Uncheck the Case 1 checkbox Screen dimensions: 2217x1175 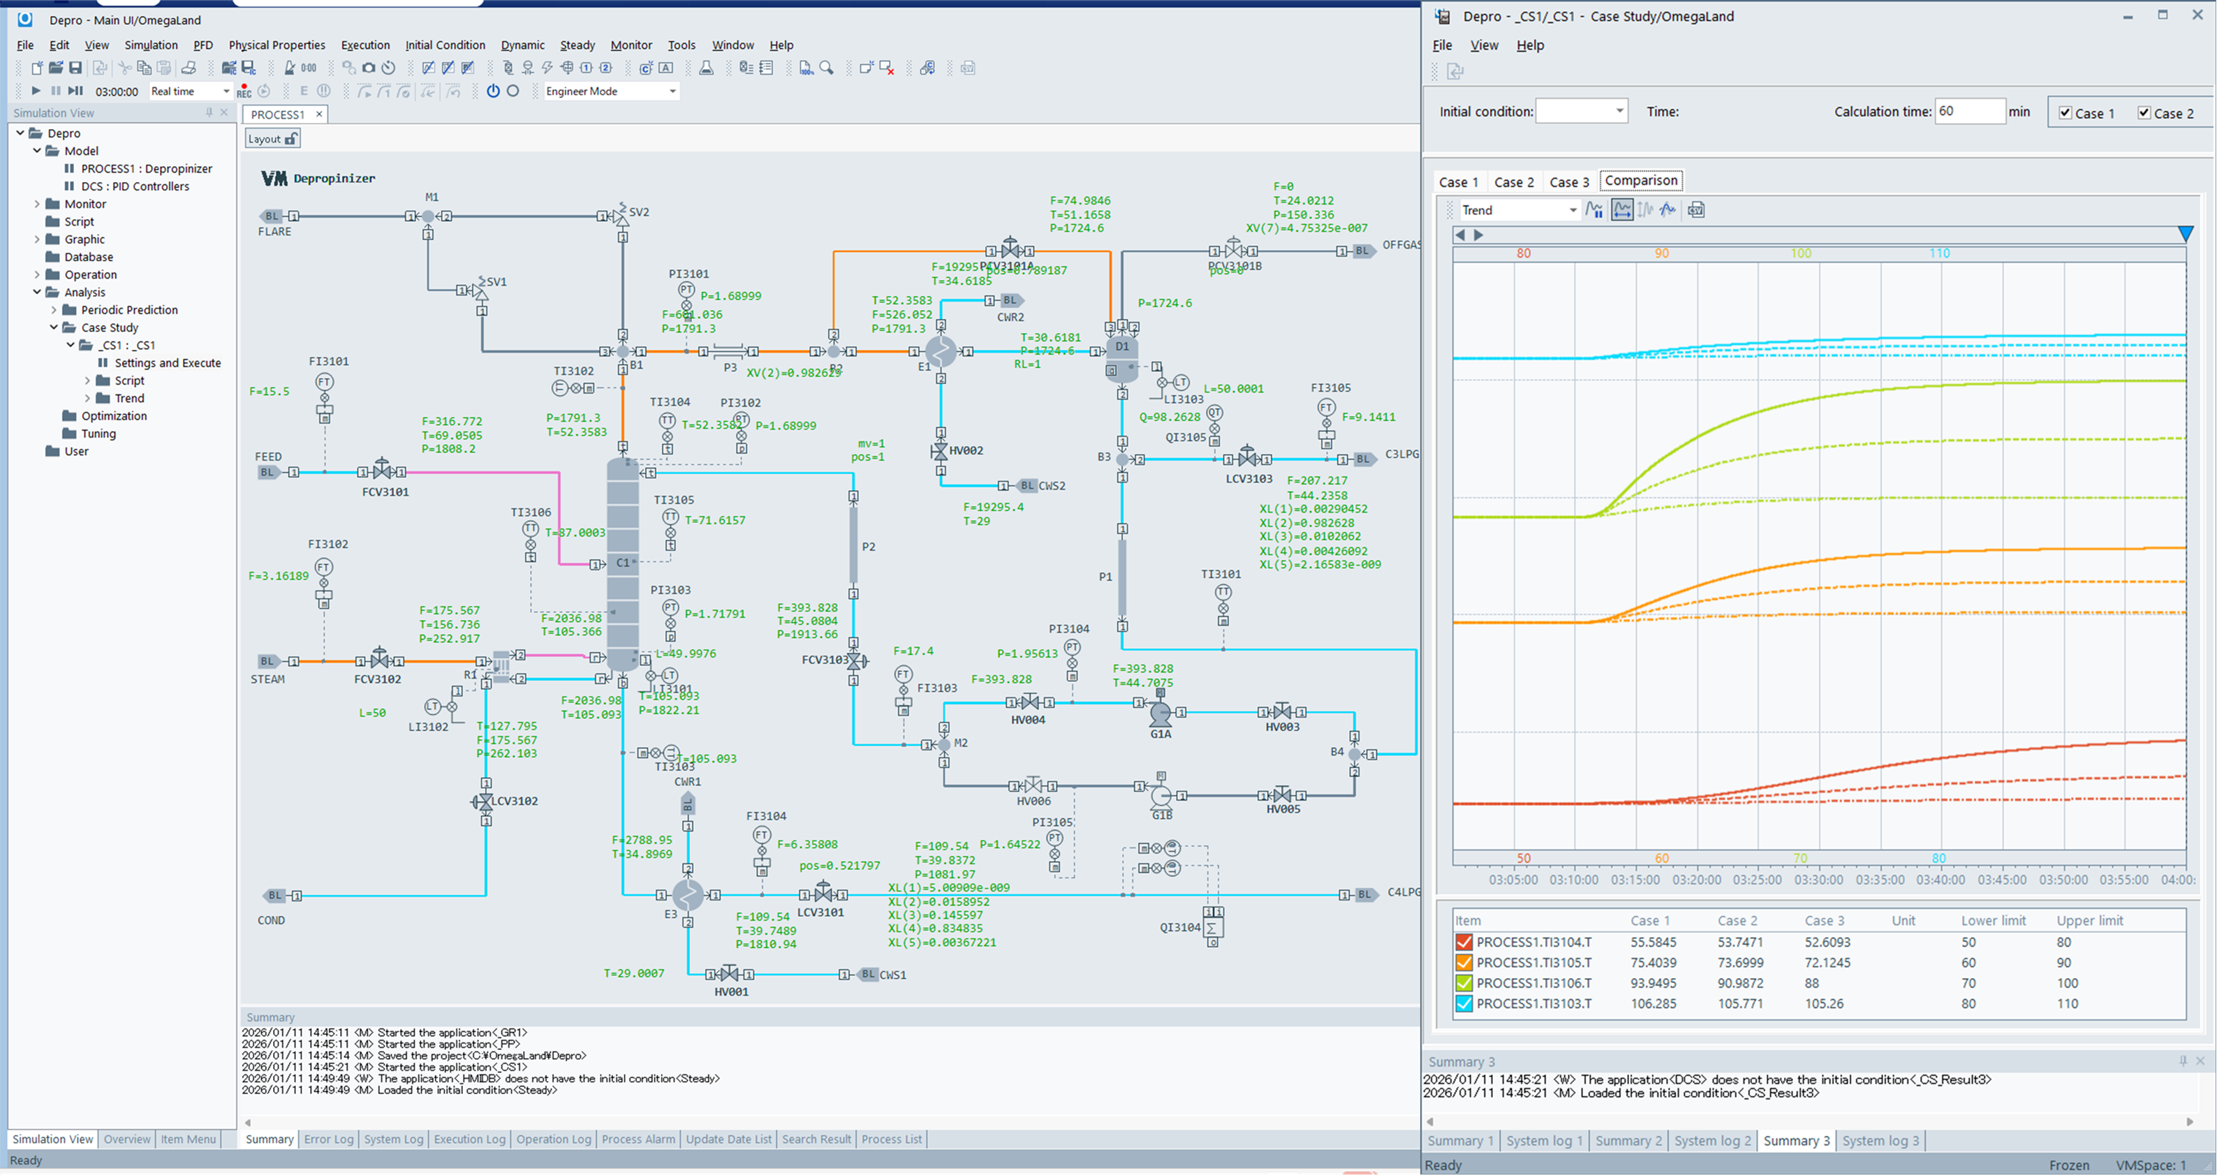[x=2065, y=113]
